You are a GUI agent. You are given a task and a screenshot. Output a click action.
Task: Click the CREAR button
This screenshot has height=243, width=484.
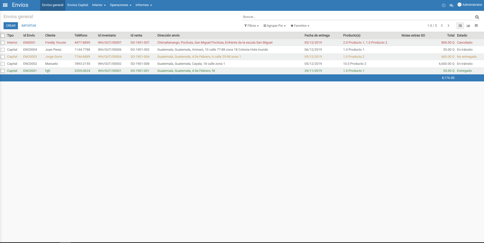11,26
